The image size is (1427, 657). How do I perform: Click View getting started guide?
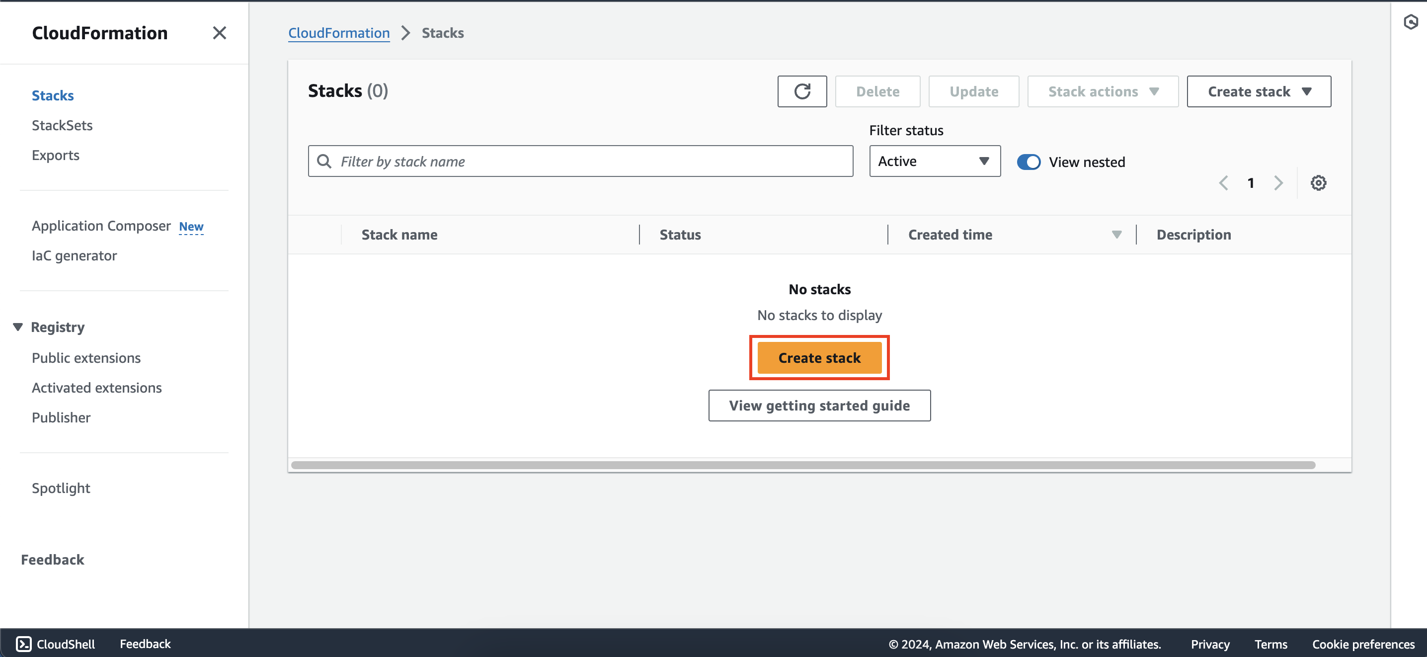click(x=819, y=406)
